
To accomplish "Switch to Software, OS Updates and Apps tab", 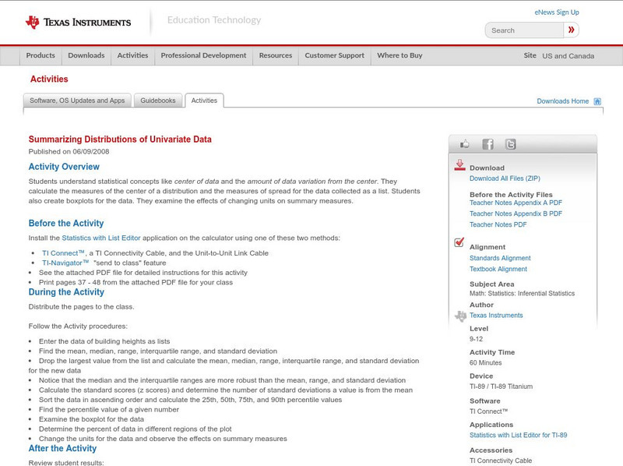I will (x=77, y=101).
